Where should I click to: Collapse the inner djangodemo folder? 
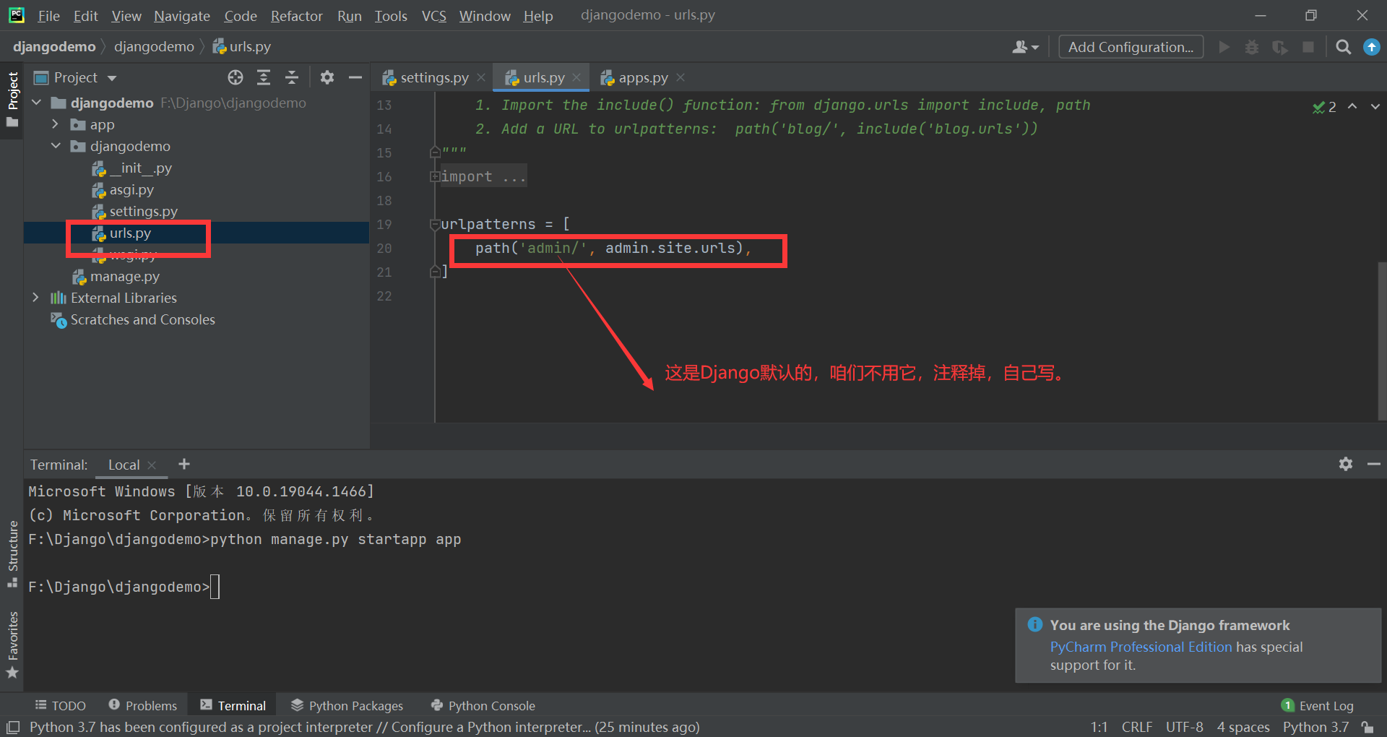click(x=56, y=146)
